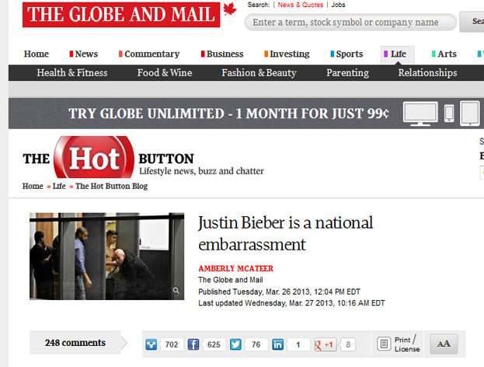Image resolution: width=484 pixels, height=367 pixels.
Task: Share article on Twitter icon
Action: point(235,344)
